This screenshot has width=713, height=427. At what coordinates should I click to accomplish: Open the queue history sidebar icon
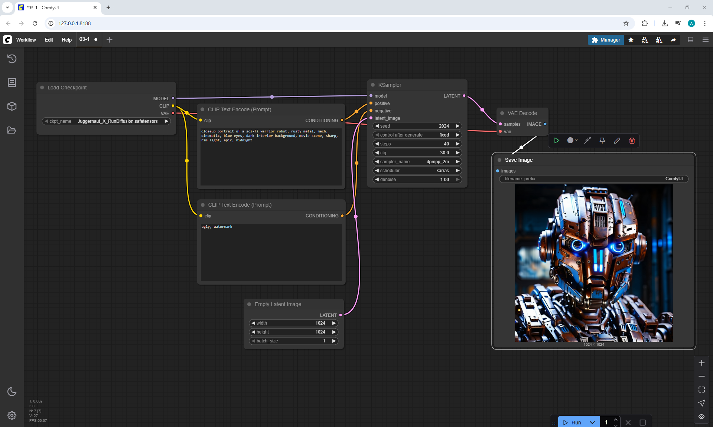click(x=12, y=59)
